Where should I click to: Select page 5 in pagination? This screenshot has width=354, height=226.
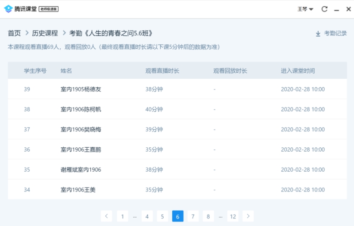point(162,216)
